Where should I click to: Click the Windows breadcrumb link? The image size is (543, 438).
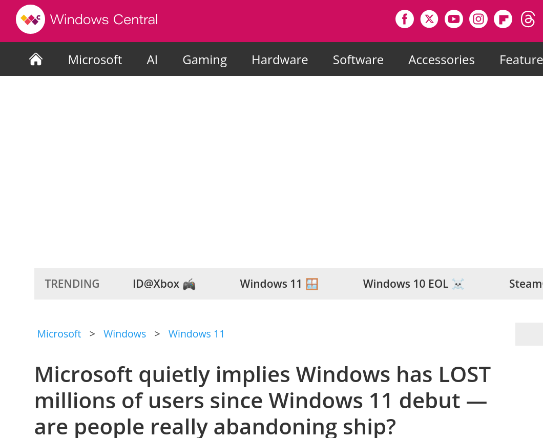[x=124, y=334]
